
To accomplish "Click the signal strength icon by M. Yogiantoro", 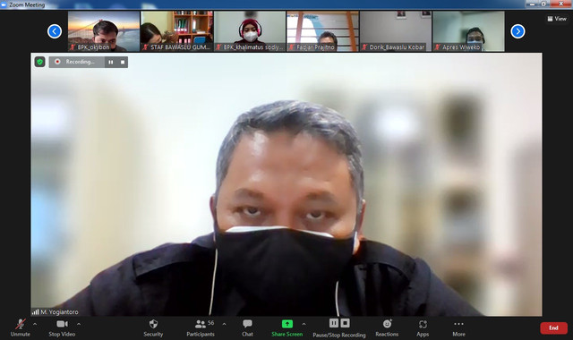I will [35, 312].
